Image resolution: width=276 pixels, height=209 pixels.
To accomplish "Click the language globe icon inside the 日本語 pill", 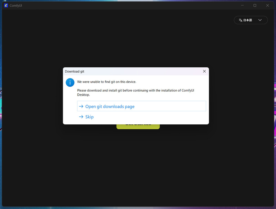I will tap(240, 20).
